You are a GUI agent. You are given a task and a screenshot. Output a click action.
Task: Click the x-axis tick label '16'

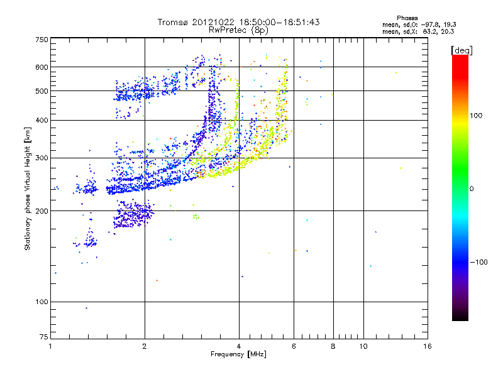[428, 346]
